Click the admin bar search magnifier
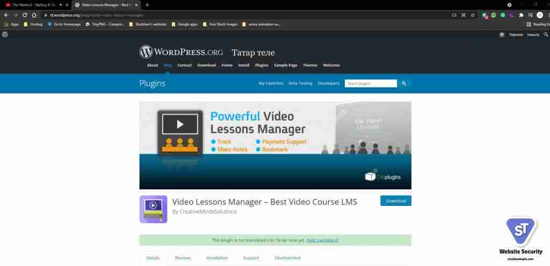The image size is (550, 266). coord(546,35)
